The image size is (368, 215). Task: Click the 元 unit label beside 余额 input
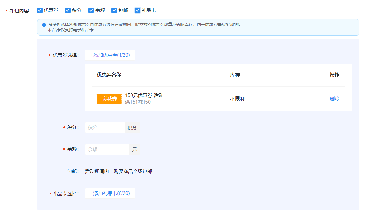click(x=135, y=149)
